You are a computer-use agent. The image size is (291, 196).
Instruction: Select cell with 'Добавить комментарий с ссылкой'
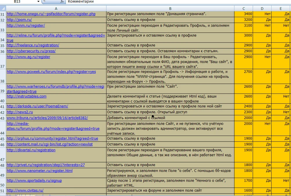point(170,118)
